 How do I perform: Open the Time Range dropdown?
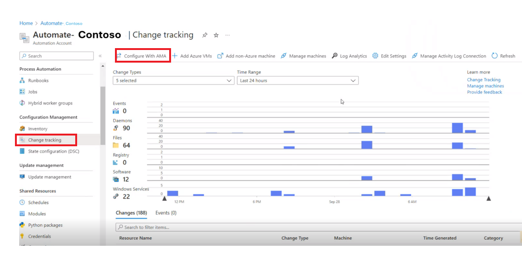pos(298,81)
